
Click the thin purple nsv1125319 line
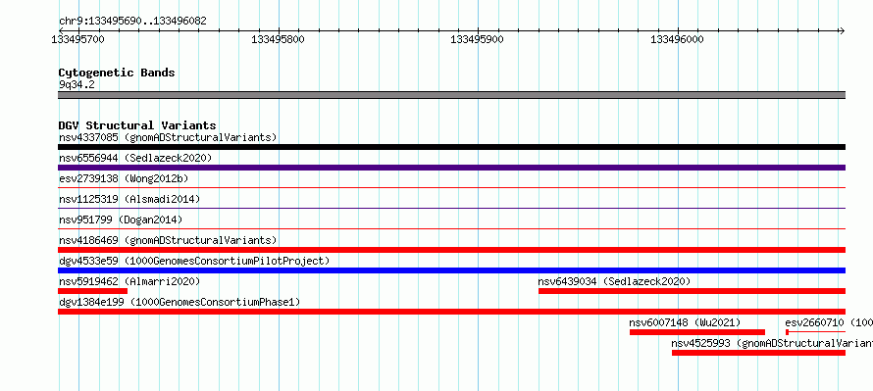coord(451,208)
